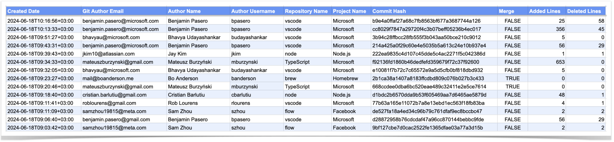Select the commit hash starting with b9e4a0ffaf27

[434, 21]
